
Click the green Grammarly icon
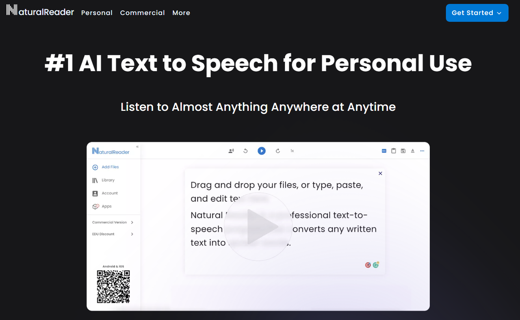(x=376, y=264)
